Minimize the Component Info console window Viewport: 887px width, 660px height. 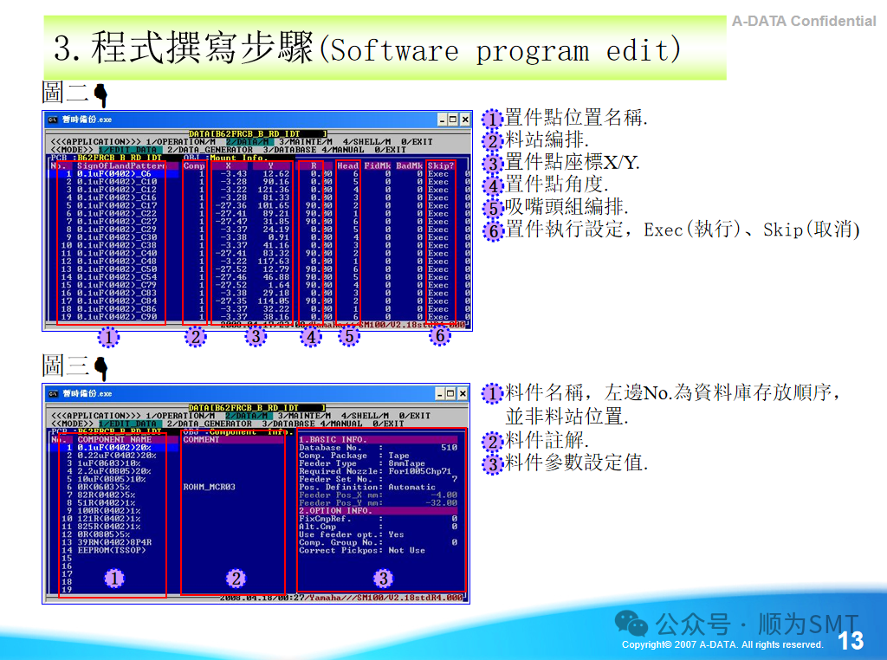[440, 393]
